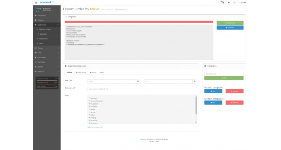Click the Orders id input field
Screen dimensions: 281x150
click(x=142, y=89)
